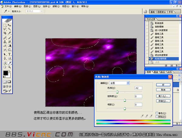Adjust the 色相 (Hue) slider handle
Image resolution: width=182 pixels, height=138 pixels.
coord(117,92)
